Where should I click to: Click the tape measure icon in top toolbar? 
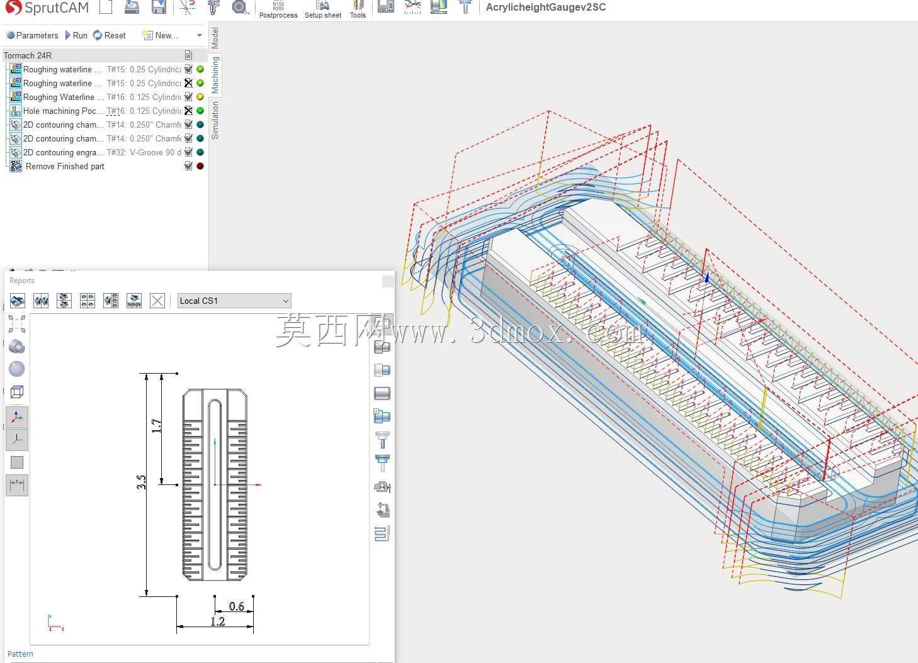click(239, 7)
